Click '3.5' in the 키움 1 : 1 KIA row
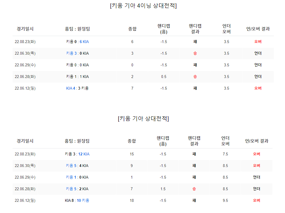Image resolution: width=285 pixels, height=213 pixels. (226, 76)
